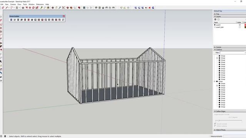Collapse the Layers panel
Viewport: 246px width, 138px height.
[x=215, y=16]
